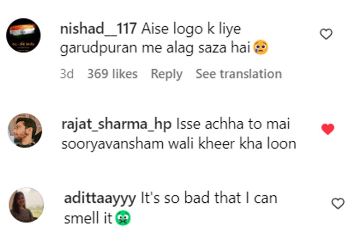Click the 'garudpuran me alag saza hai' line
Viewport: 348px width, 233px height.
(155, 48)
